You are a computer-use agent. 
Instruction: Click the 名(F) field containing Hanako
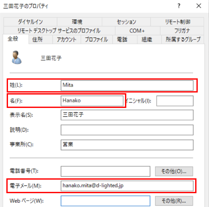click(92, 101)
